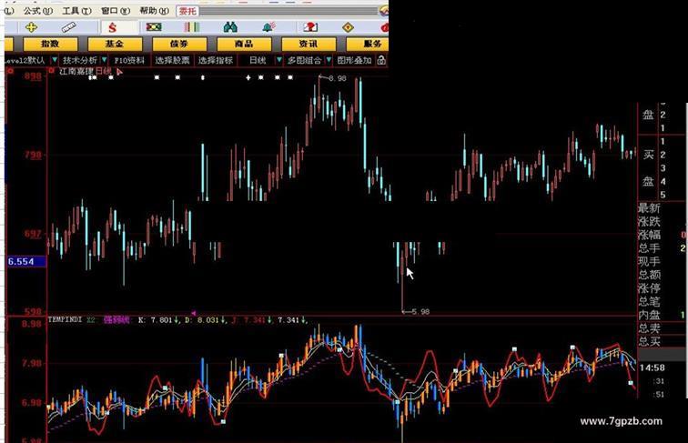Click the F10资料 toolbar item
Screen dimensions: 688x443
pyautogui.click(x=129, y=60)
